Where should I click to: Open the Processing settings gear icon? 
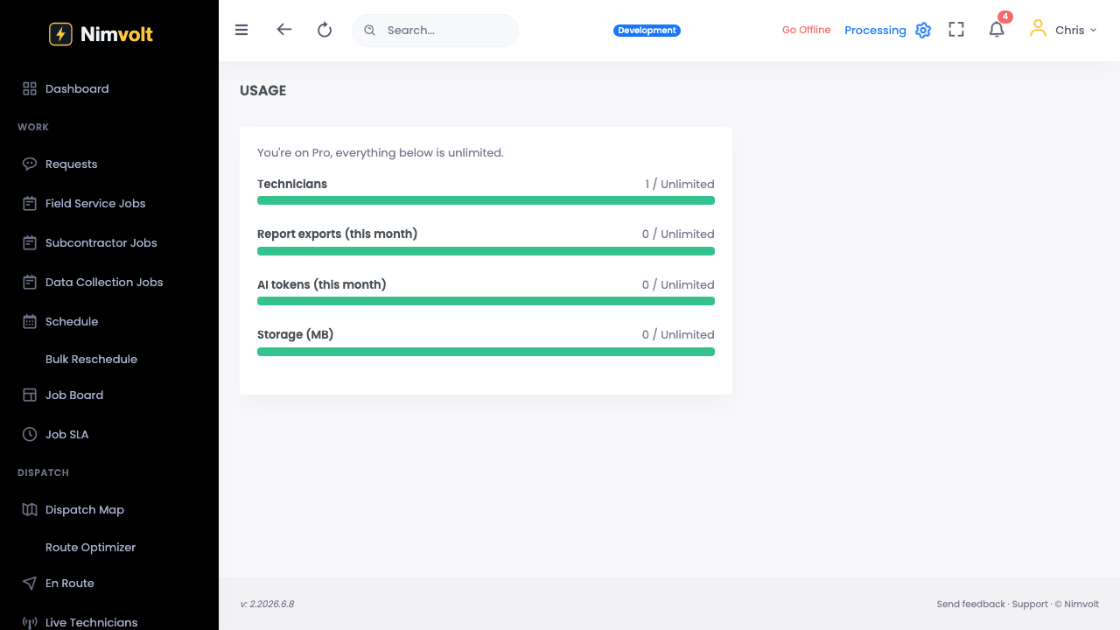click(x=923, y=30)
